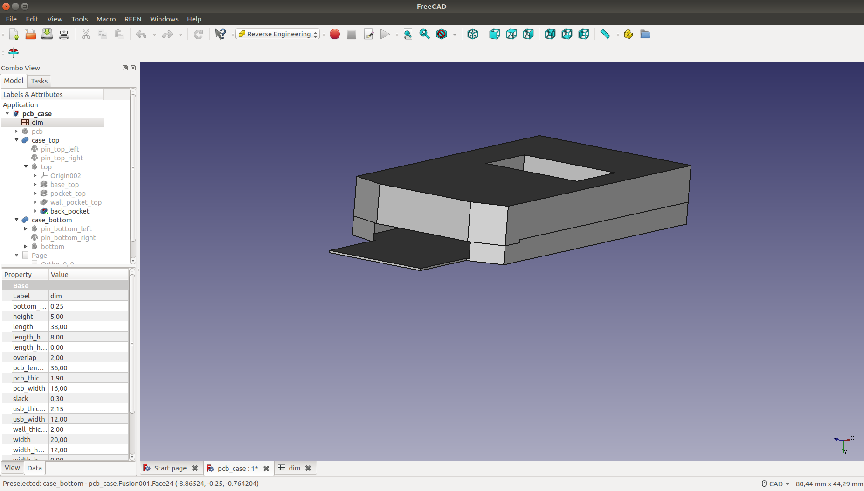Viewport: 864px width, 491px height.
Task: Switch to the Tasks tab
Action: click(x=39, y=81)
